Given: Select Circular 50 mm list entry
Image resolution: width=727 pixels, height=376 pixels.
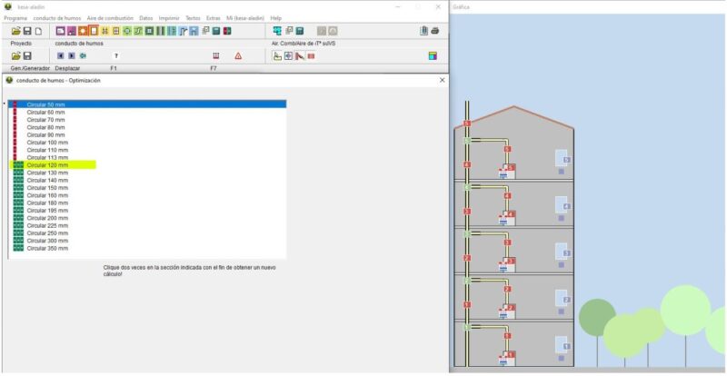Looking at the screenshot, I should click(45, 104).
